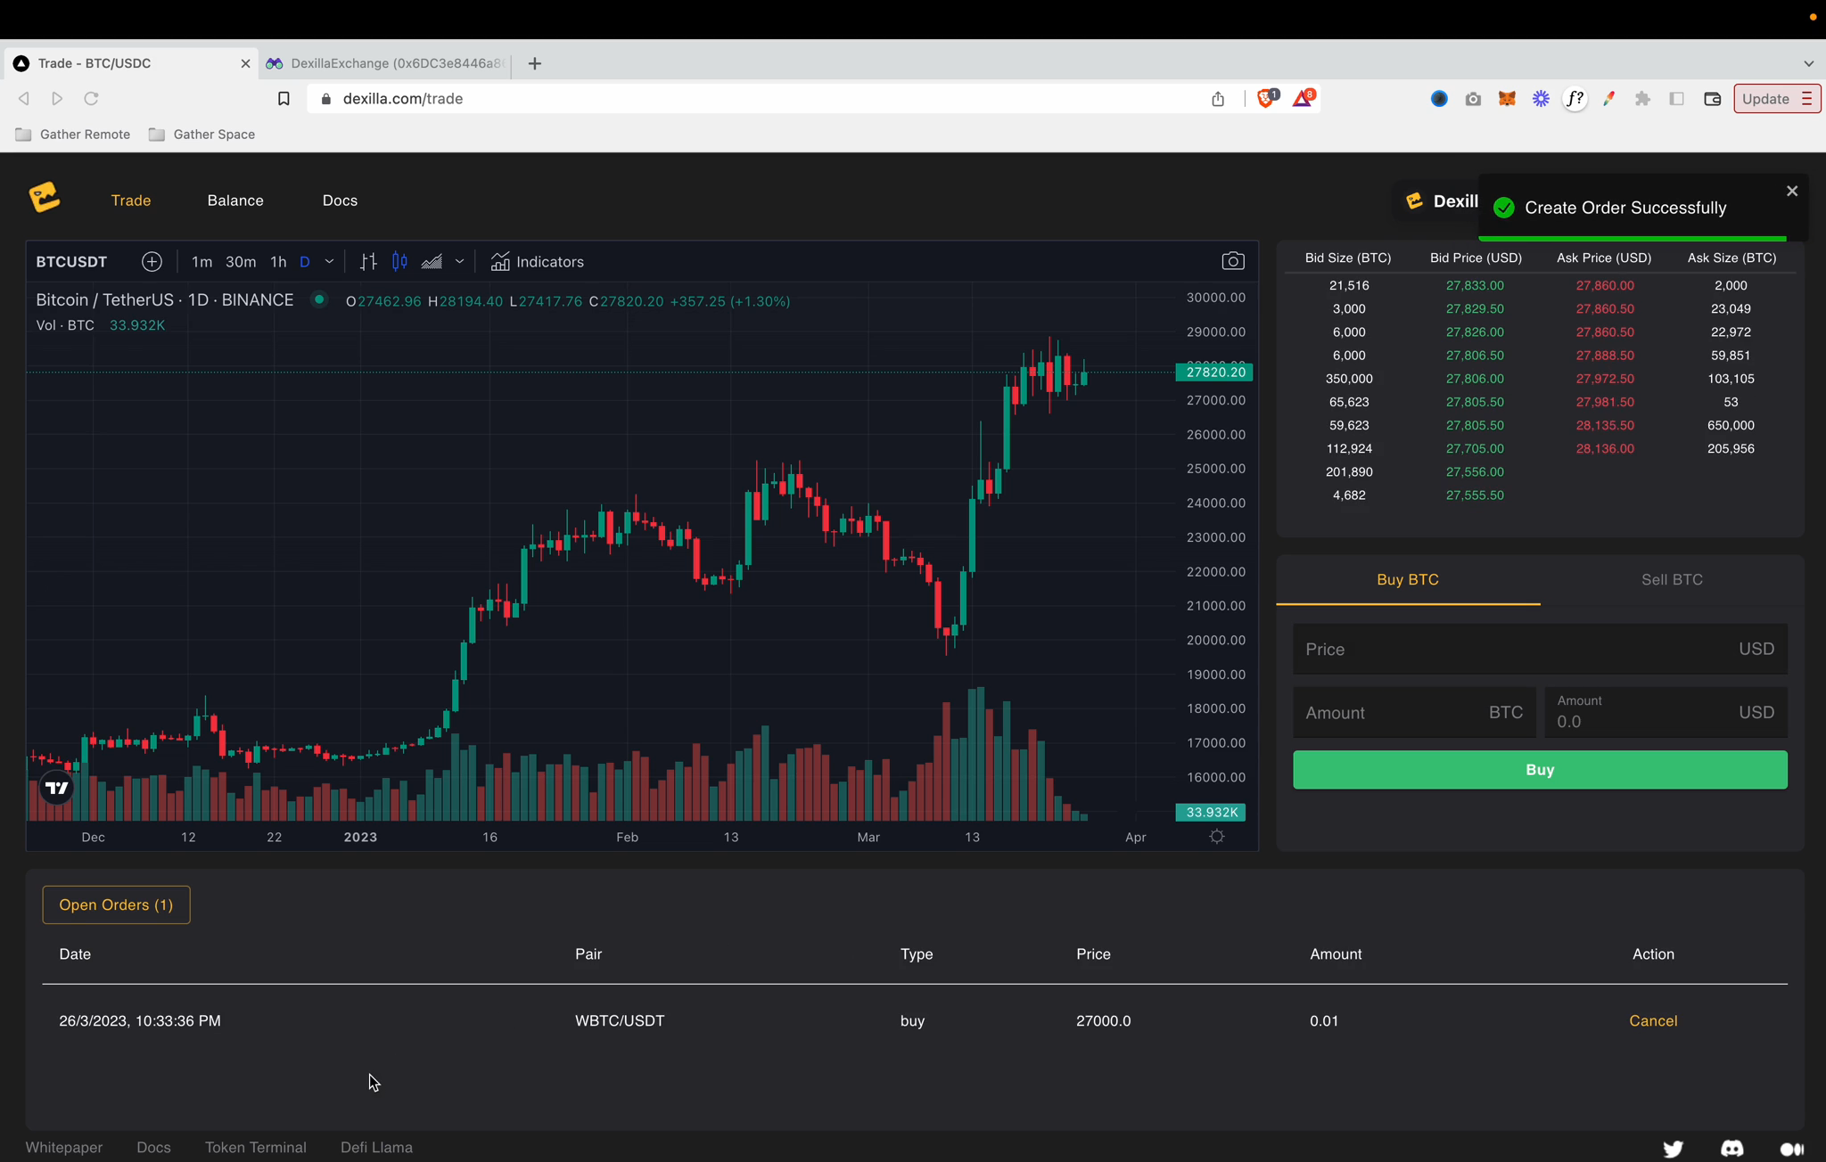Click the Dexilla logo icon
The image size is (1826, 1162).
[x=45, y=198]
